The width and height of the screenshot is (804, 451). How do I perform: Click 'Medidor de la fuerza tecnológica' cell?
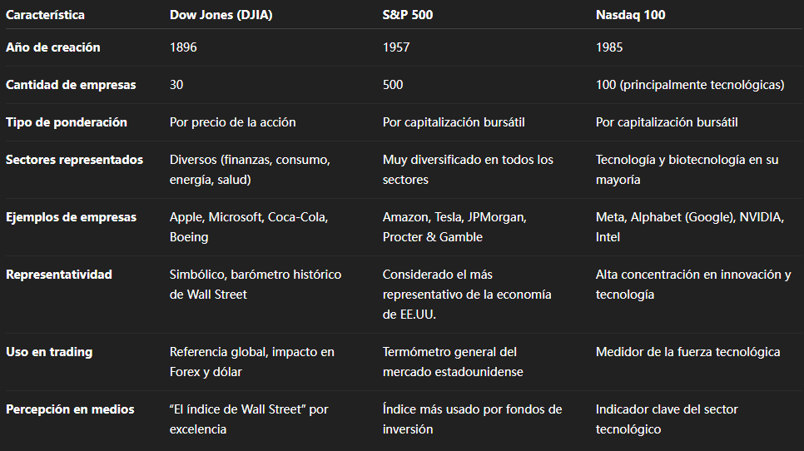coord(687,352)
